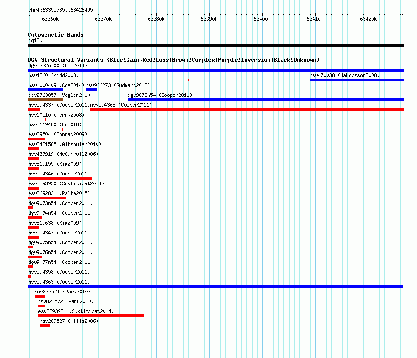The width and height of the screenshot is (417, 358).
Task: Open nsv594346 (Cooper2011) label
Action: 59,174
